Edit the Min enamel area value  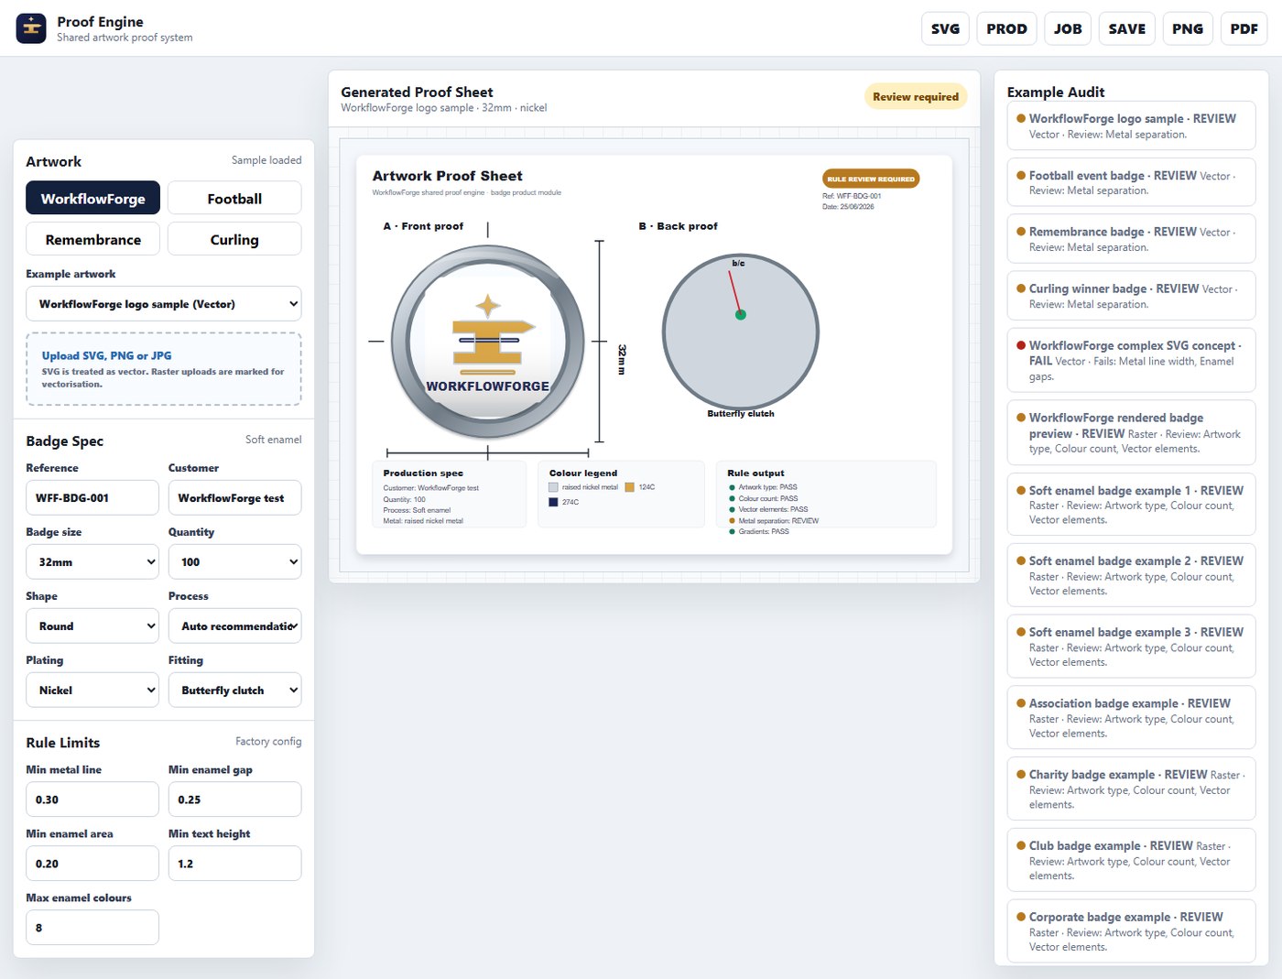point(92,864)
